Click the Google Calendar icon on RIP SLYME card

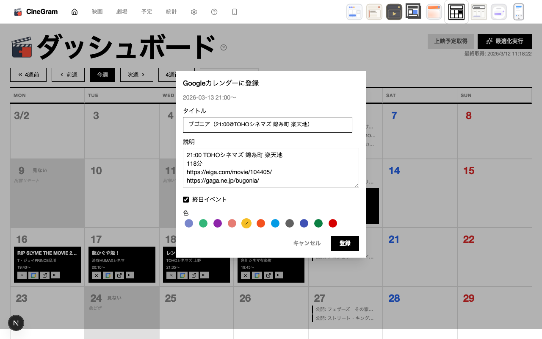pos(33,275)
